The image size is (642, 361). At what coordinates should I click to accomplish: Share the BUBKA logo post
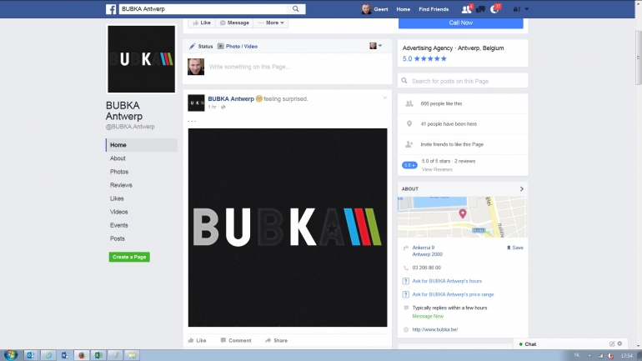[x=276, y=340]
